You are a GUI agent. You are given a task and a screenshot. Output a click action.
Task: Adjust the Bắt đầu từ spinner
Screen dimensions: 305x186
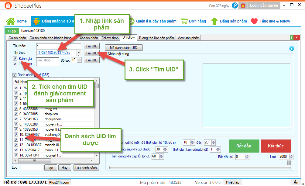click(x=248, y=157)
